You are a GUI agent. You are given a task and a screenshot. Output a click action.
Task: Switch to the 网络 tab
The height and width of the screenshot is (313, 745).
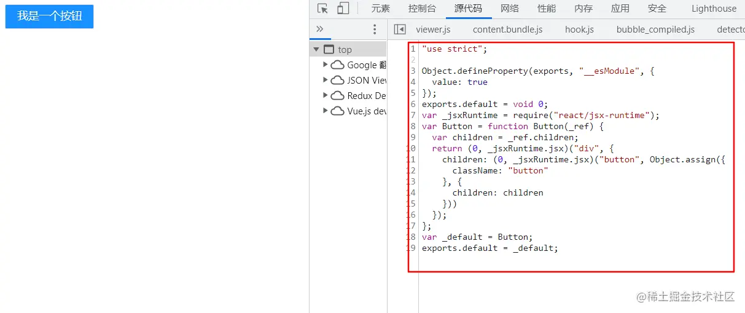click(x=510, y=9)
